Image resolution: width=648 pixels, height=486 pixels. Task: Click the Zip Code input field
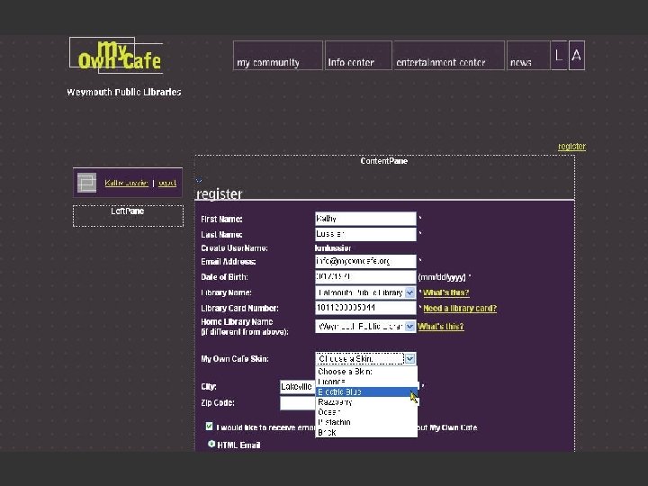click(x=297, y=403)
